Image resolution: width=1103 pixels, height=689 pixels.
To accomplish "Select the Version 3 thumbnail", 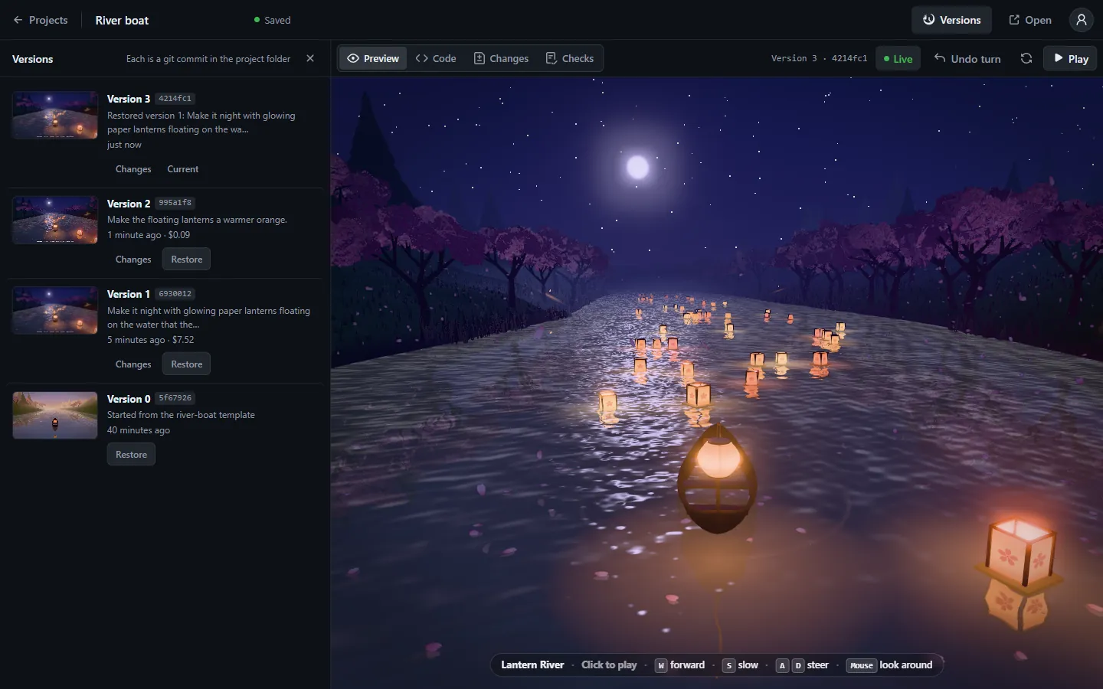I will 55,115.
